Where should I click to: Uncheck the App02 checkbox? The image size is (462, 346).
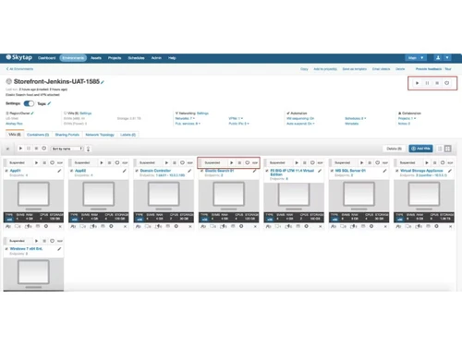72,171
